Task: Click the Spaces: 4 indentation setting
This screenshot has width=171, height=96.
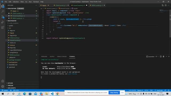Action: click(140, 90)
